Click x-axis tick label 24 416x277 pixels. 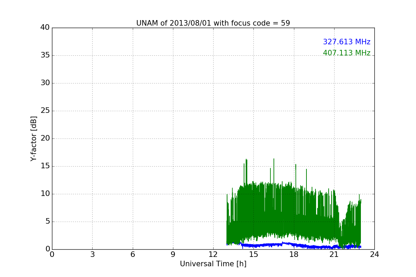click(x=374, y=254)
